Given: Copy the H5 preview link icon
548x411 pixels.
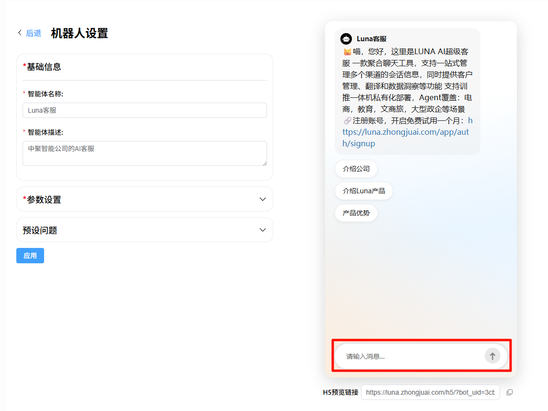Looking at the screenshot, I should click(x=510, y=392).
